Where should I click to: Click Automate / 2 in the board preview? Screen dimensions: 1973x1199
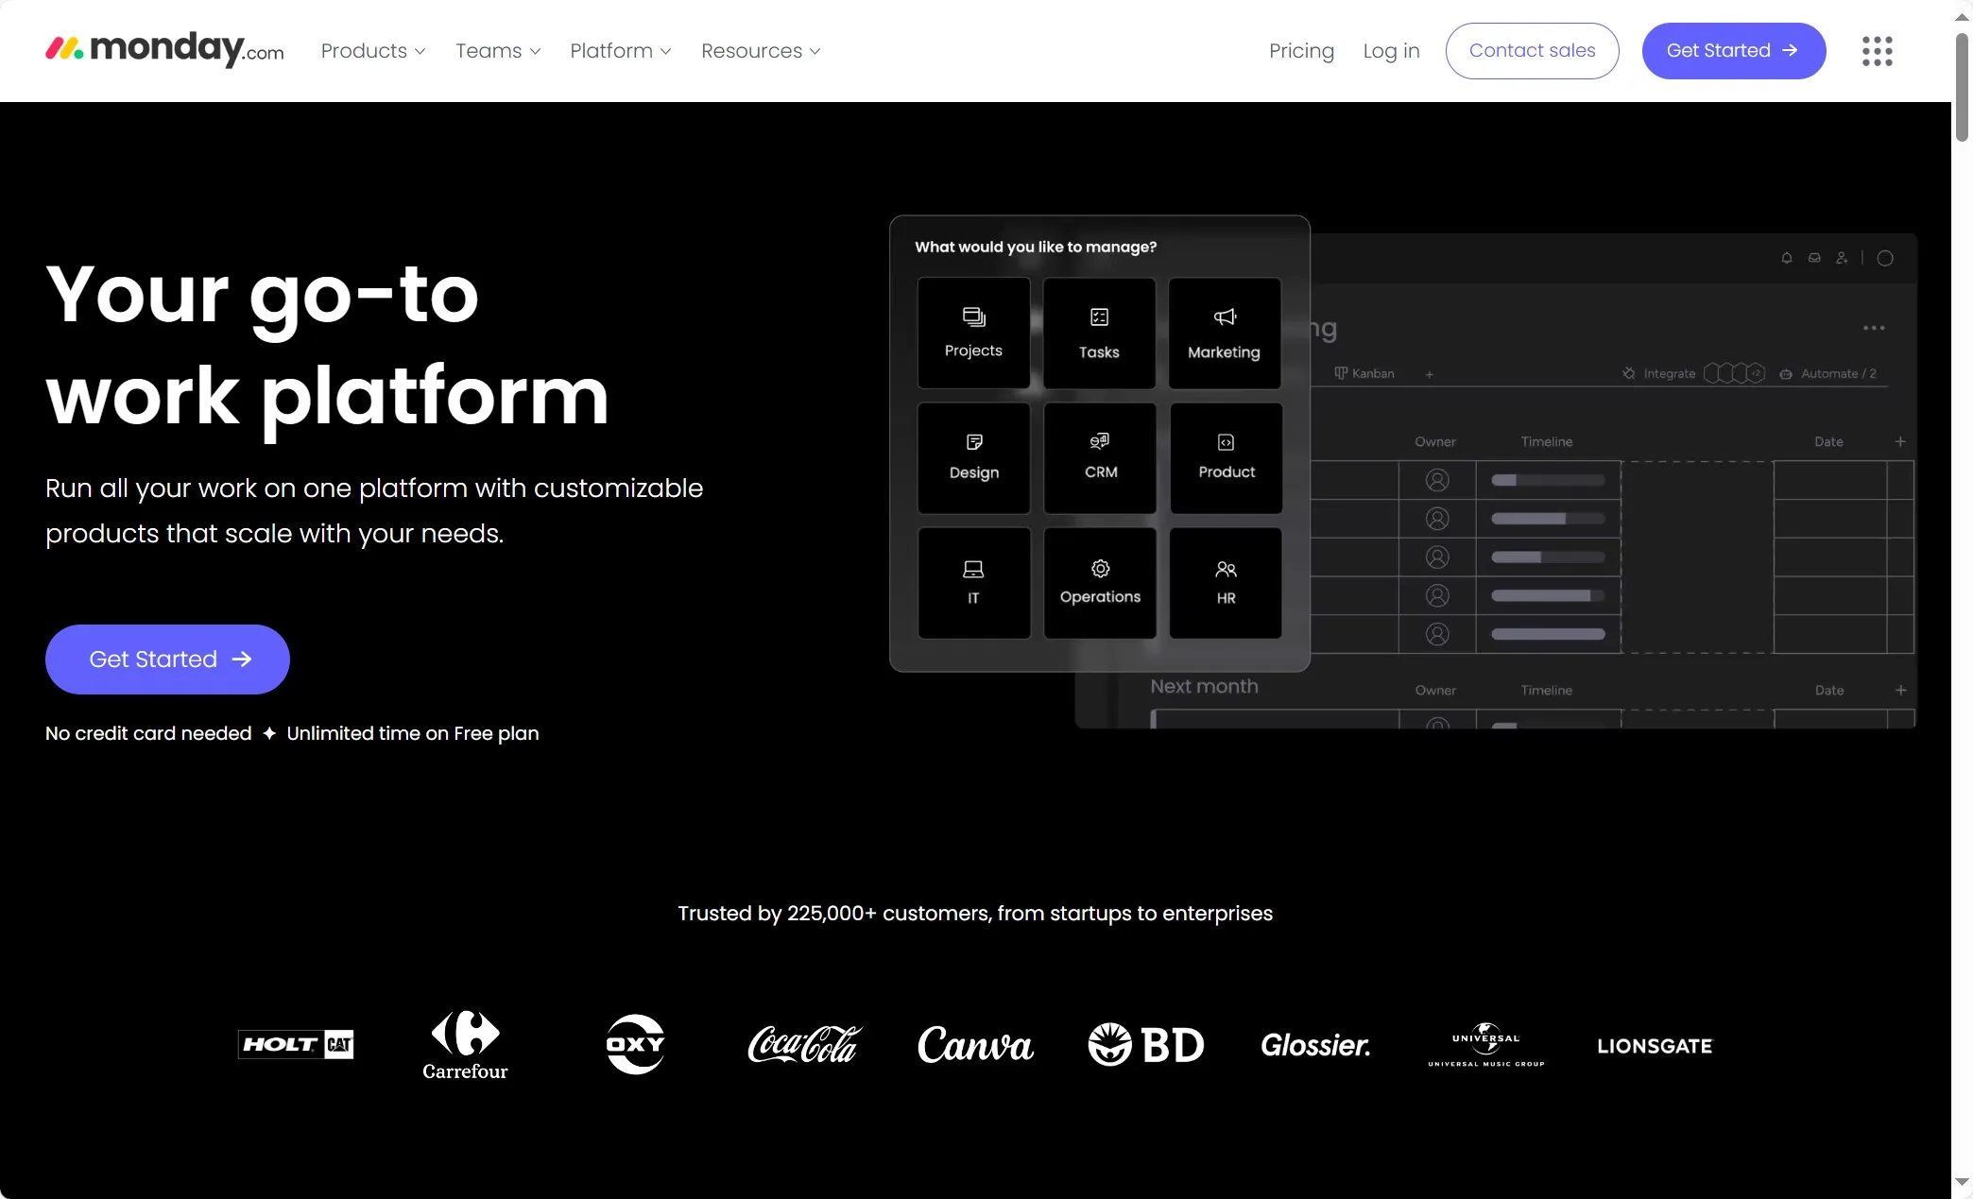coord(1828,373)
